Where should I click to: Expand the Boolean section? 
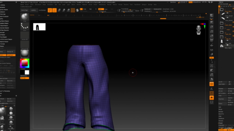point(221,112)
